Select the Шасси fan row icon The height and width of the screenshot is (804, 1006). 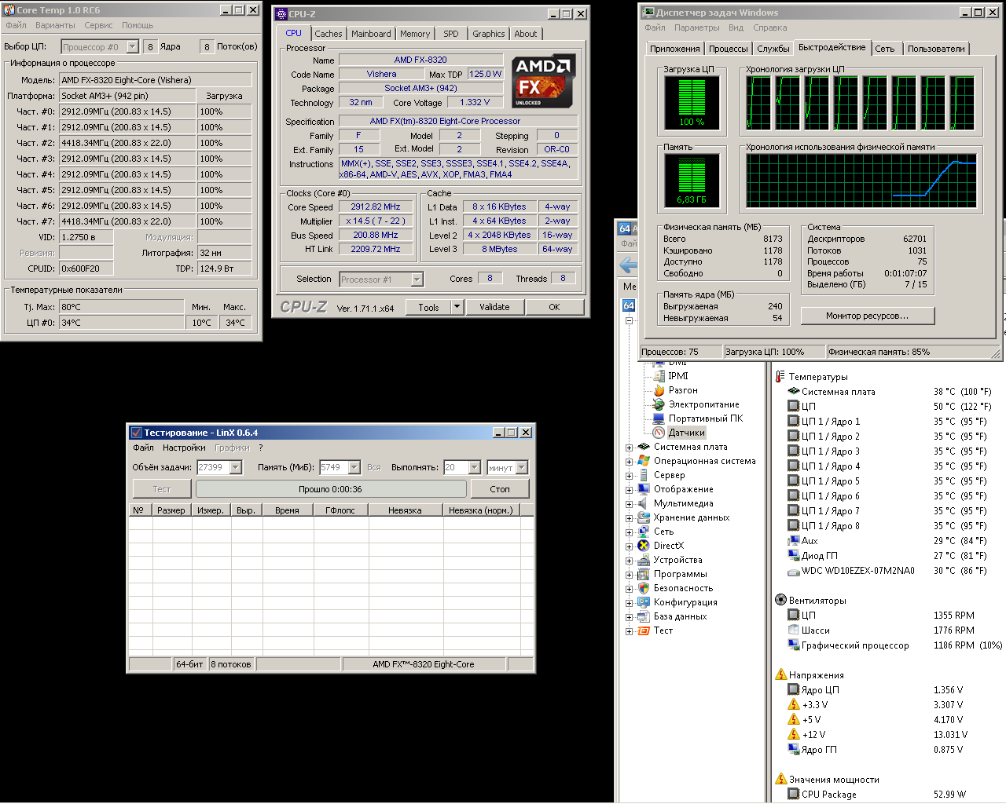[x=794, y=630]
